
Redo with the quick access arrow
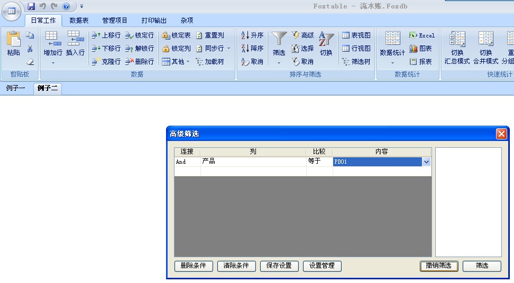54,6
